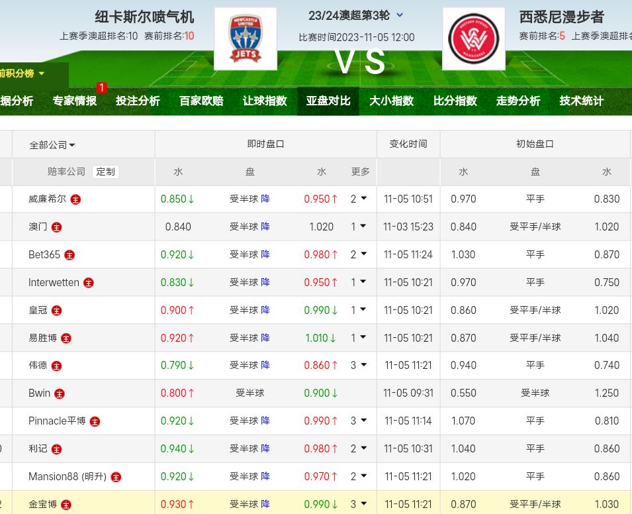This screenshot has height=514, width=632.
Task: Open the 专家情报 tab
Action: click(75, 101)
